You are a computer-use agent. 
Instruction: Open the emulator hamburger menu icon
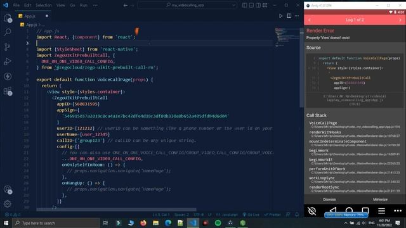pos(381,211)
